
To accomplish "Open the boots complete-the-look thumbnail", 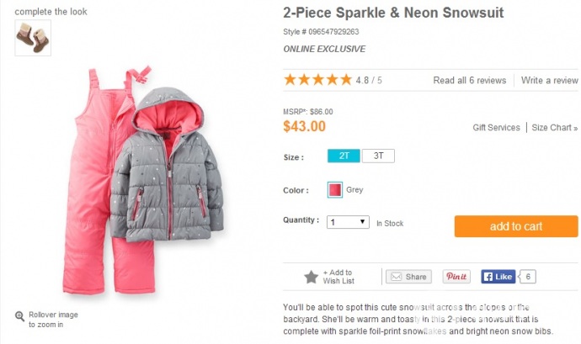I will tap(33, 38).
